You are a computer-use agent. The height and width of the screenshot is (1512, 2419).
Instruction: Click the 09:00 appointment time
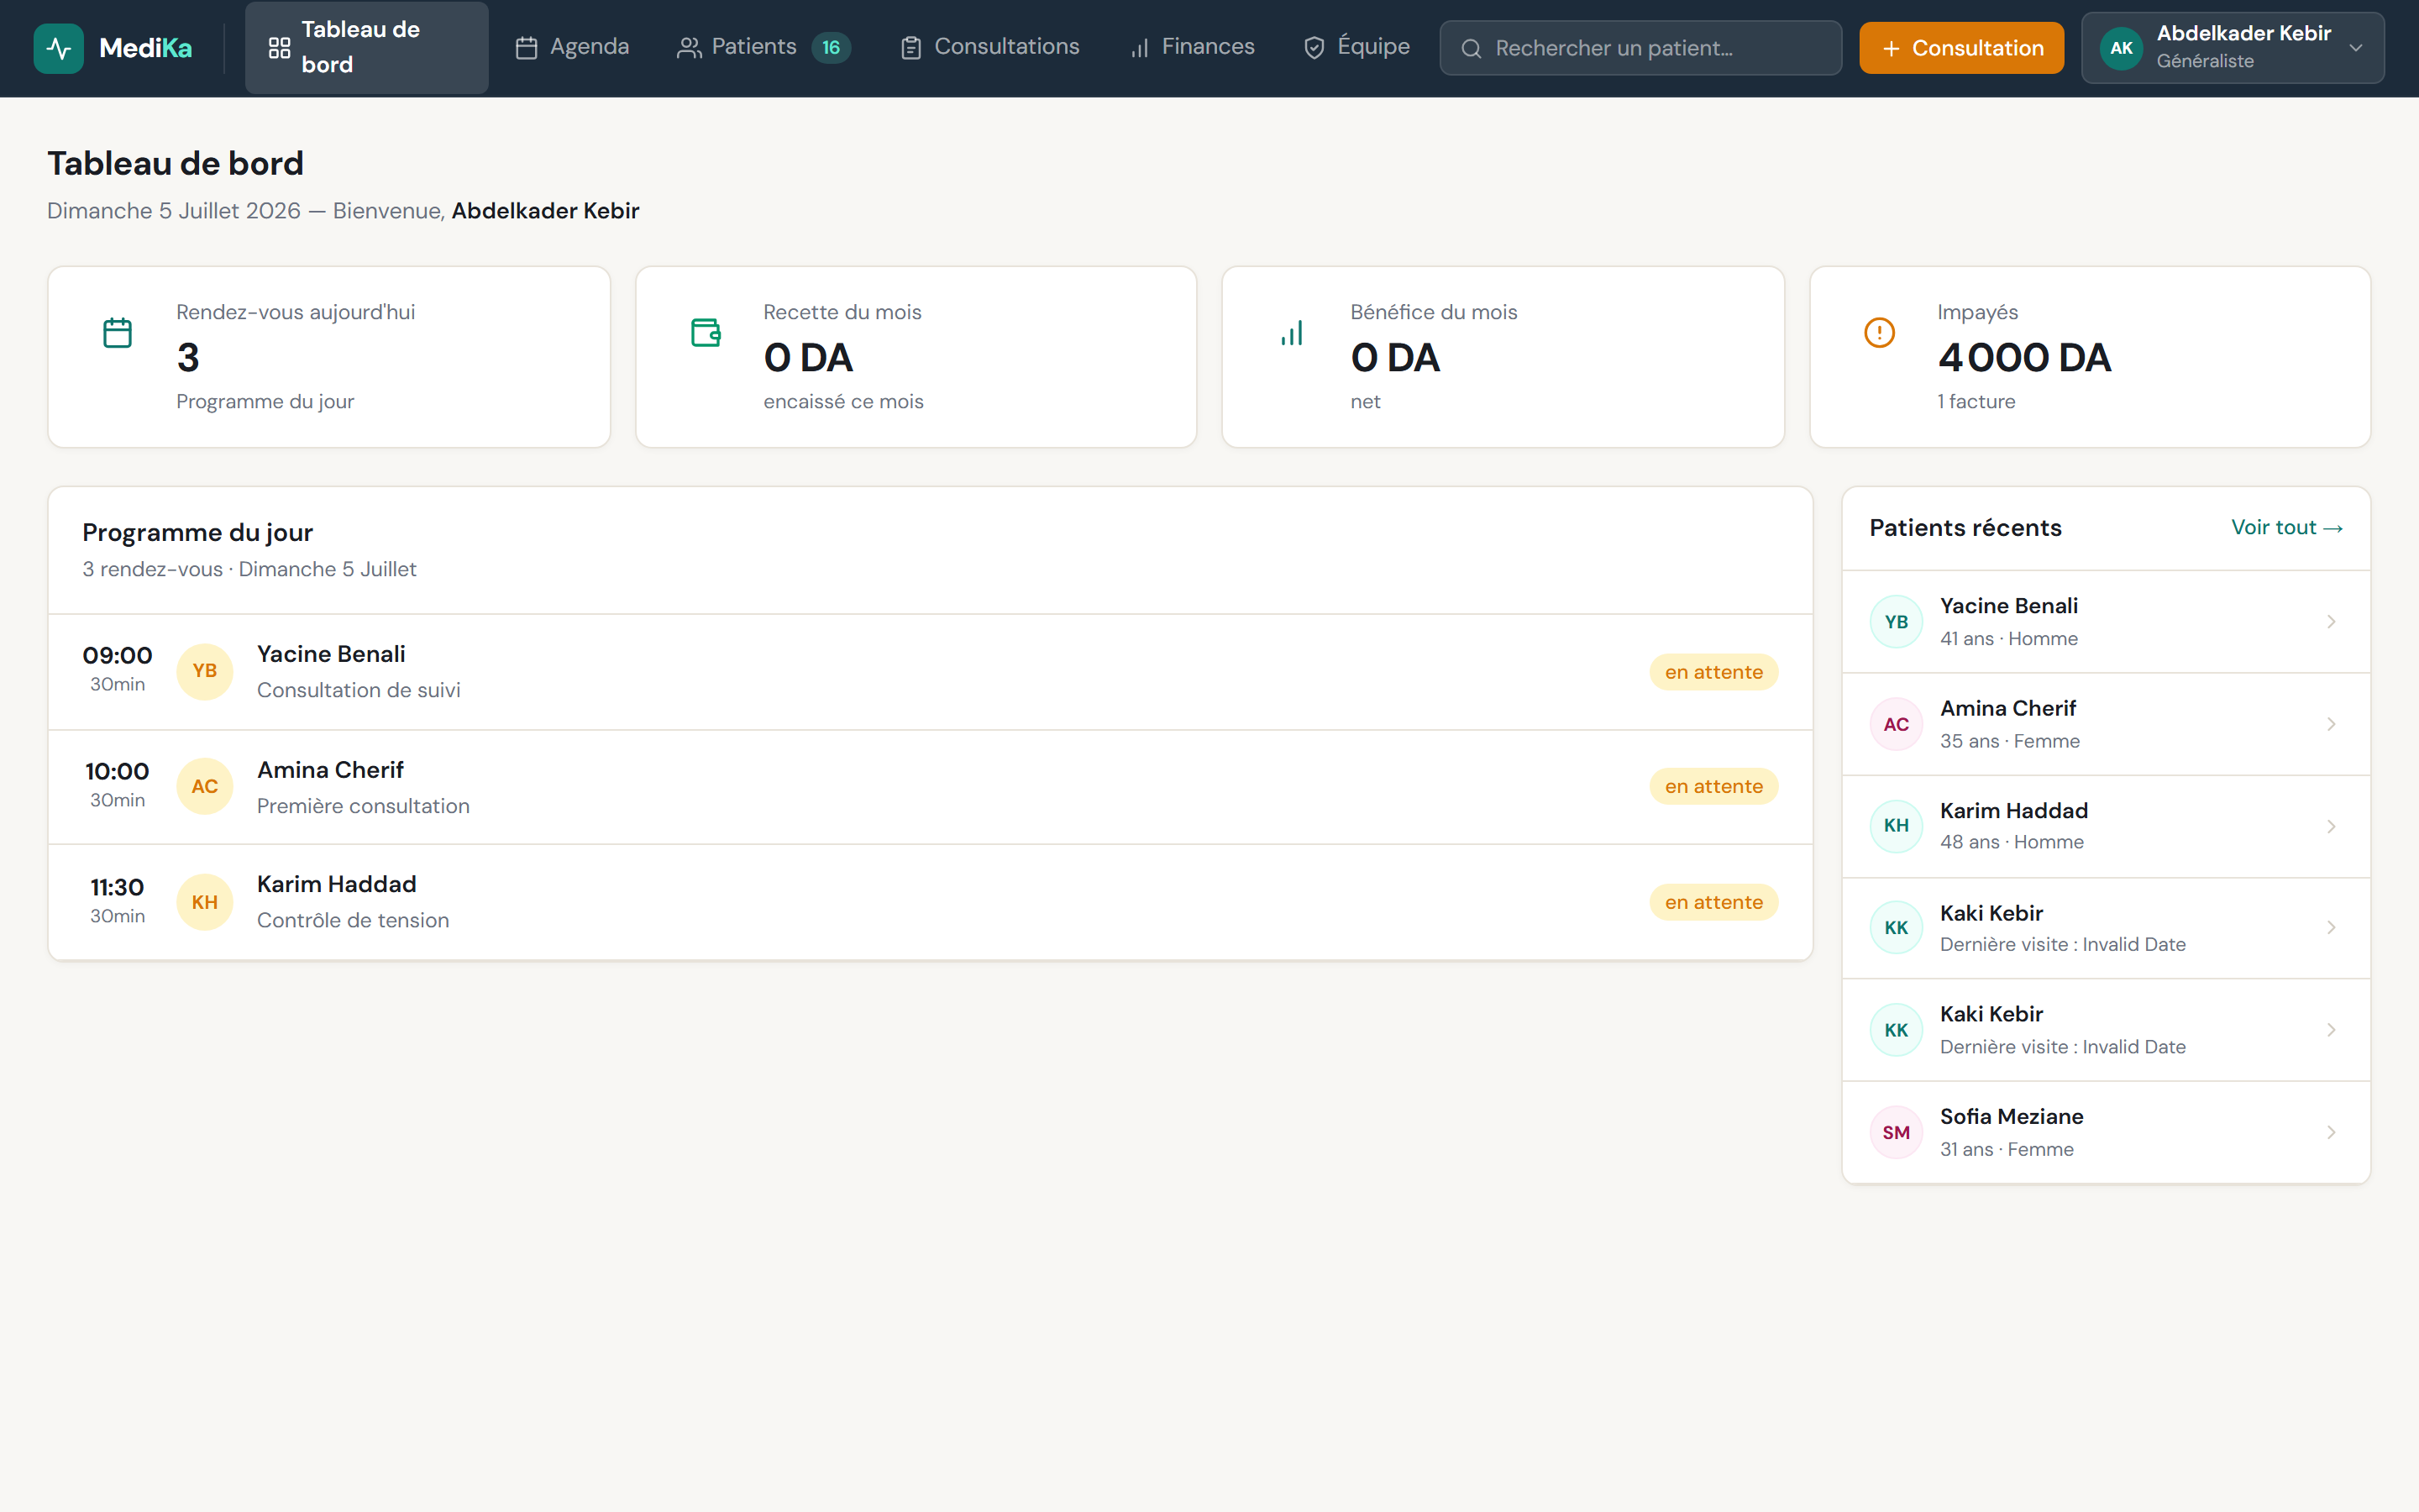pyautogui.click(x=117, y=656)
